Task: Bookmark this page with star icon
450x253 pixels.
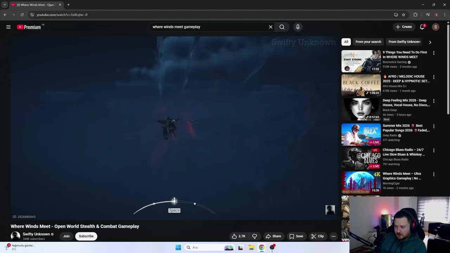Action: (x=404, y=15)
